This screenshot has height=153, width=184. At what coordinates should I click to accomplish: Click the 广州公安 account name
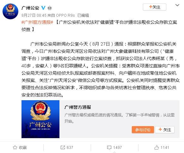coord(30,8)
